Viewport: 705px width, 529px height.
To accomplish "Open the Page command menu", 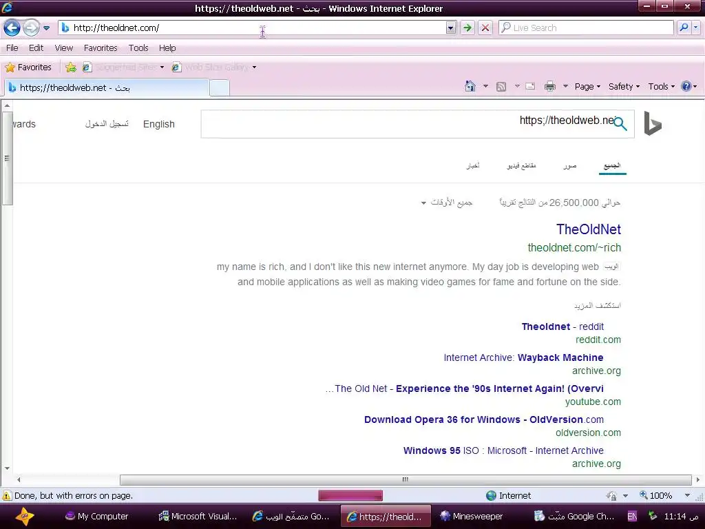I will coord(588,86).
